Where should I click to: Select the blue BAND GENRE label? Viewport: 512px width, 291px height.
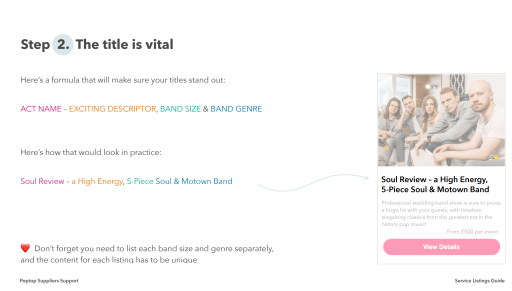coord(236,109)
